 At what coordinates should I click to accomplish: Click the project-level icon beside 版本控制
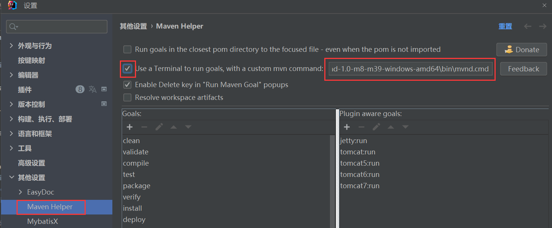pyautogui.click(x=104, y=104)
